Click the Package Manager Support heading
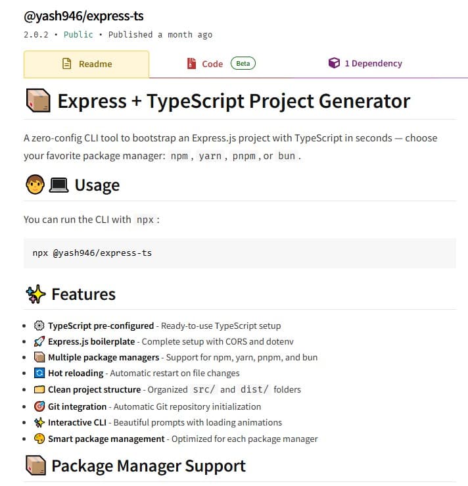Viewport: 468px width, 486px height. click(148, 466)
